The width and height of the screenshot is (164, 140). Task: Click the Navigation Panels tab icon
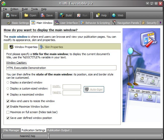click(114, 23)
